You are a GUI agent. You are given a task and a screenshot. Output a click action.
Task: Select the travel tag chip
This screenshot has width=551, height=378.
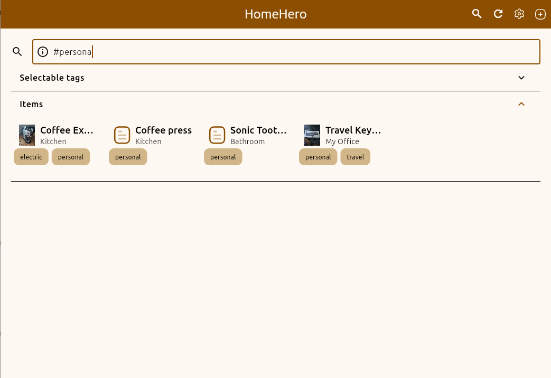(355, 157)
